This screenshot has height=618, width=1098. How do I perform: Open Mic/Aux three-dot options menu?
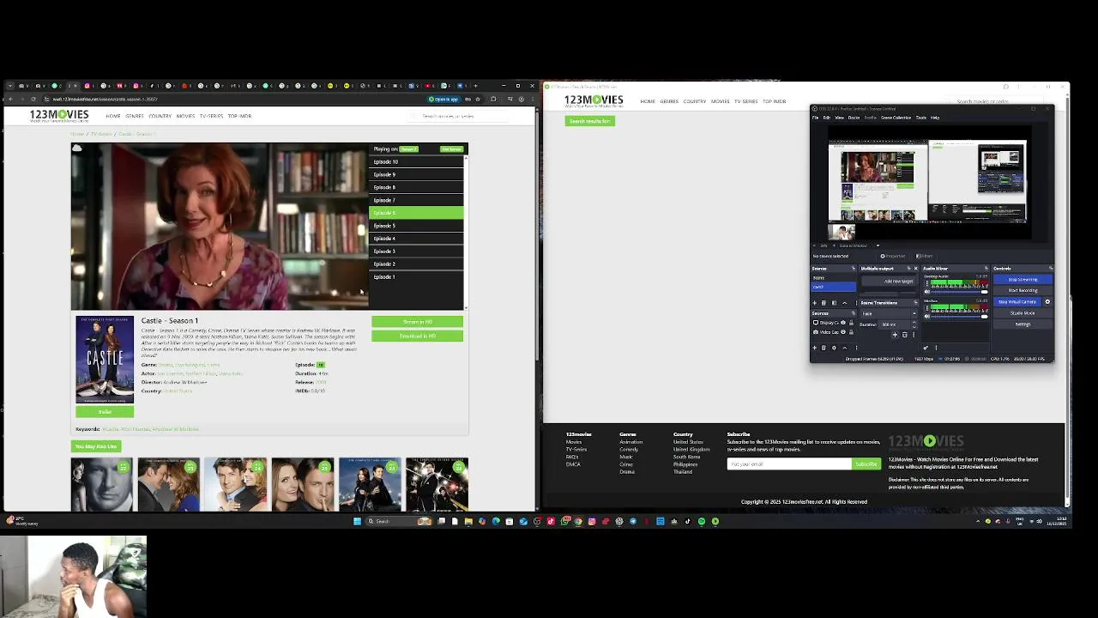click(x=926, y=308)
